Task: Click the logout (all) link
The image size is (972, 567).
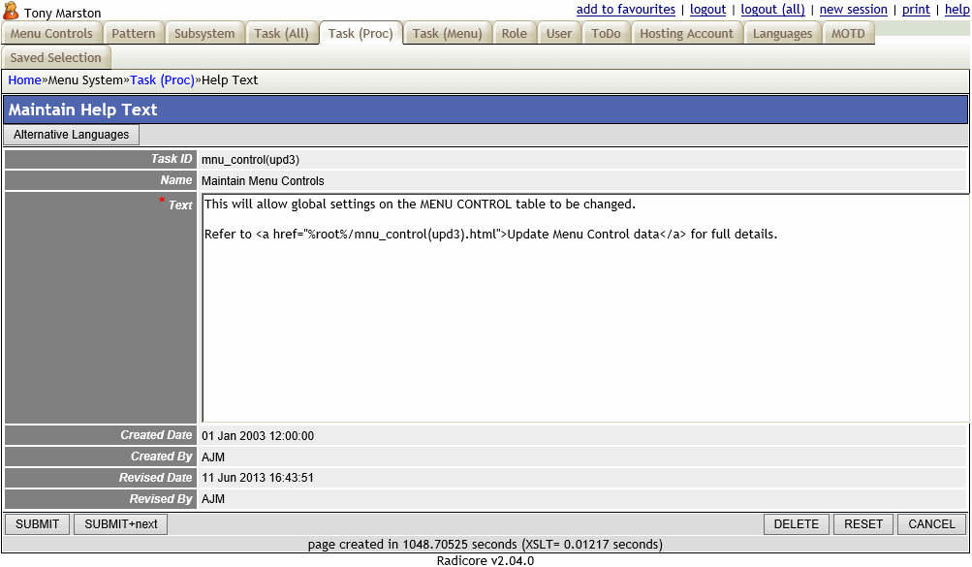Action: [x=772, y=10]
